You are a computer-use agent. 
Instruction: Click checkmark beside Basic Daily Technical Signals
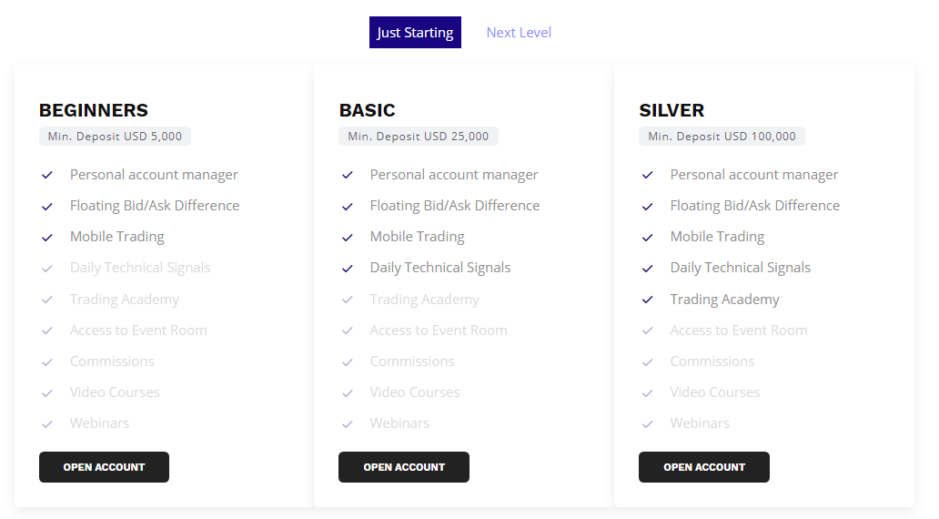click(348, 268)
